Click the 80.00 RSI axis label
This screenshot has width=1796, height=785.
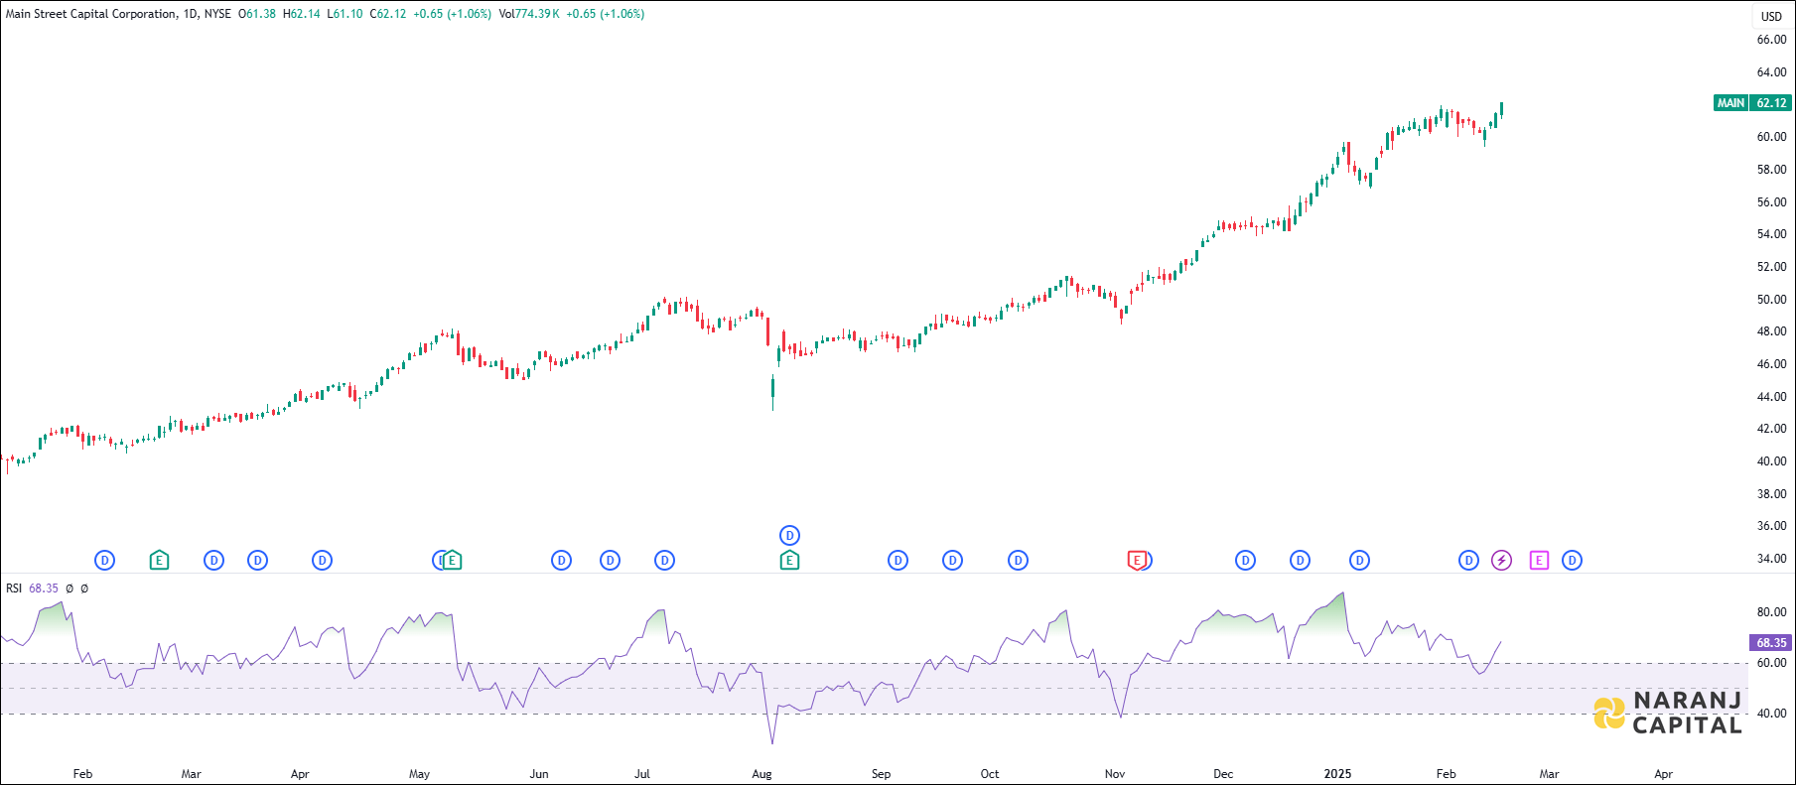tap(1771, 613)
